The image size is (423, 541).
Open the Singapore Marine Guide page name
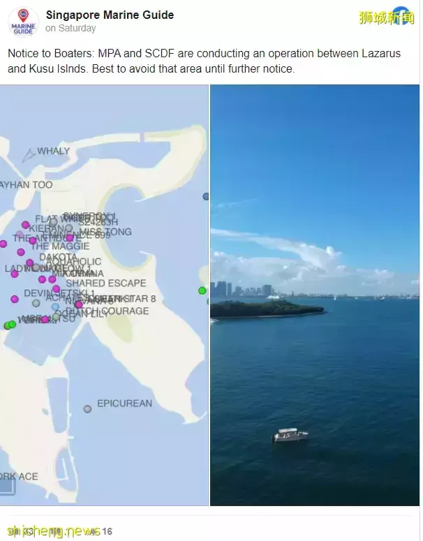pos(110,15)
